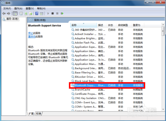Click the Export list toolbar icon
Viewport: 166px width, 121px height.
[x=31, y=14]
